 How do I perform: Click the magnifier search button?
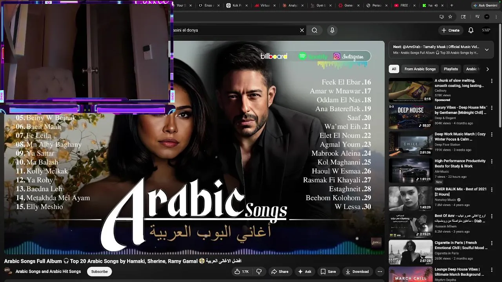(315, 30)
